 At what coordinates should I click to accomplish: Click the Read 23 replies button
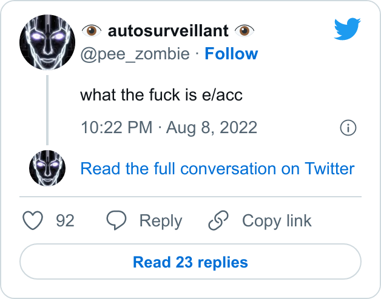[190, 261]
